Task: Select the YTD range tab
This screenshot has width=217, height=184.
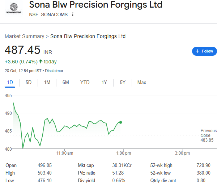Action: 85,83
